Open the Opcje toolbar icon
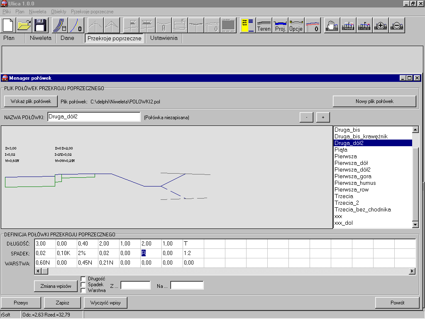Viewport: 425px width, 319px height. click(x=296, y=25)
